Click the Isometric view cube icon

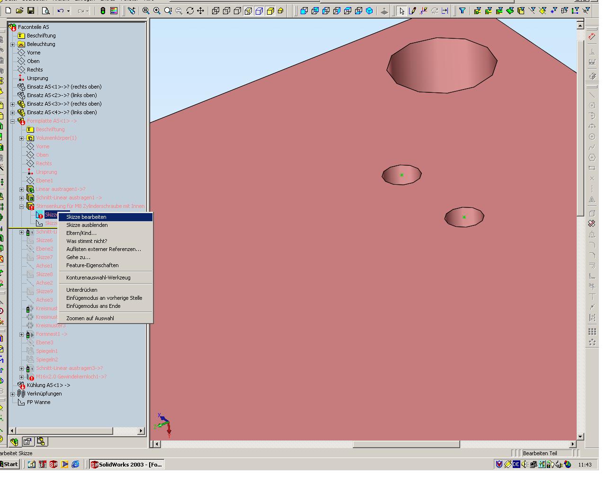tap(369, 10)
